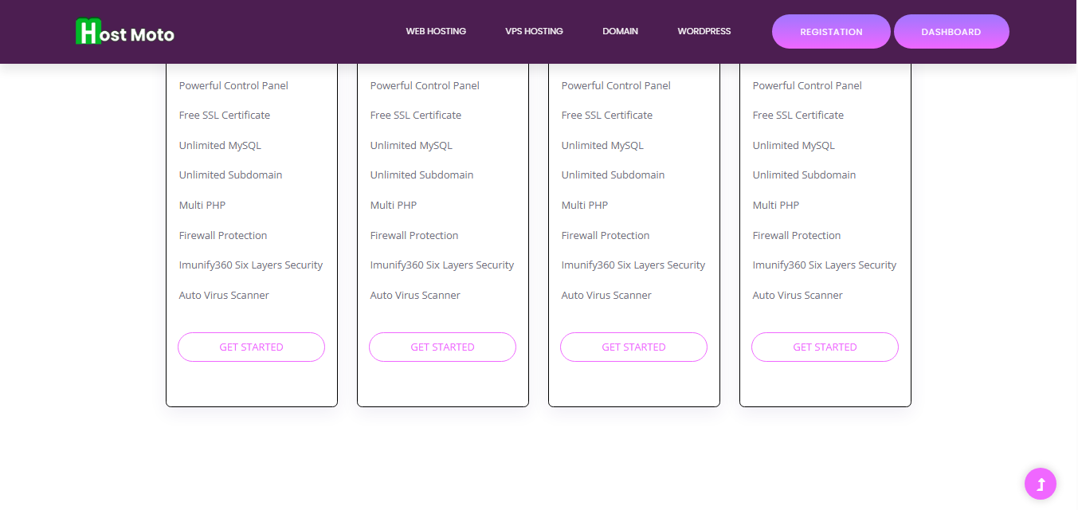This screenshot has width=1078, height=510.
Task: Click Get Started in the fourth plan card
Action: (825, 347)
